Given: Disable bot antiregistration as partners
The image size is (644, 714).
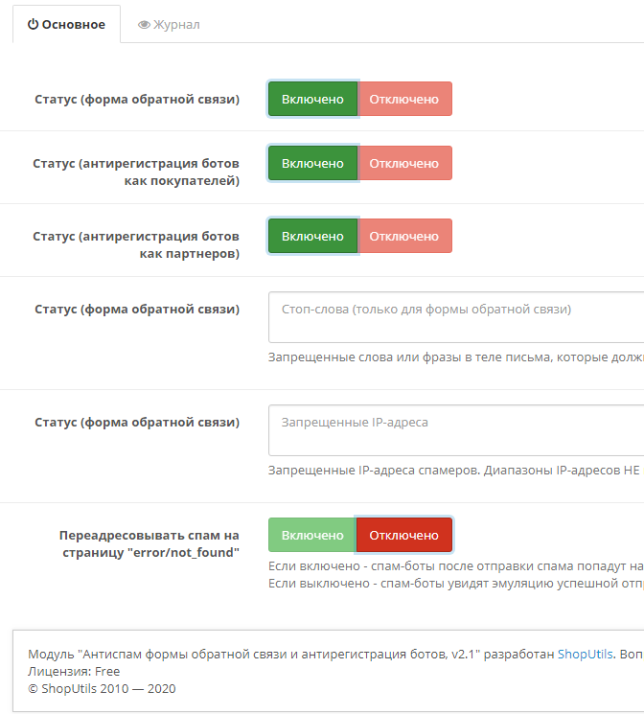Looking at the screenshot, I should click(403, 236).
